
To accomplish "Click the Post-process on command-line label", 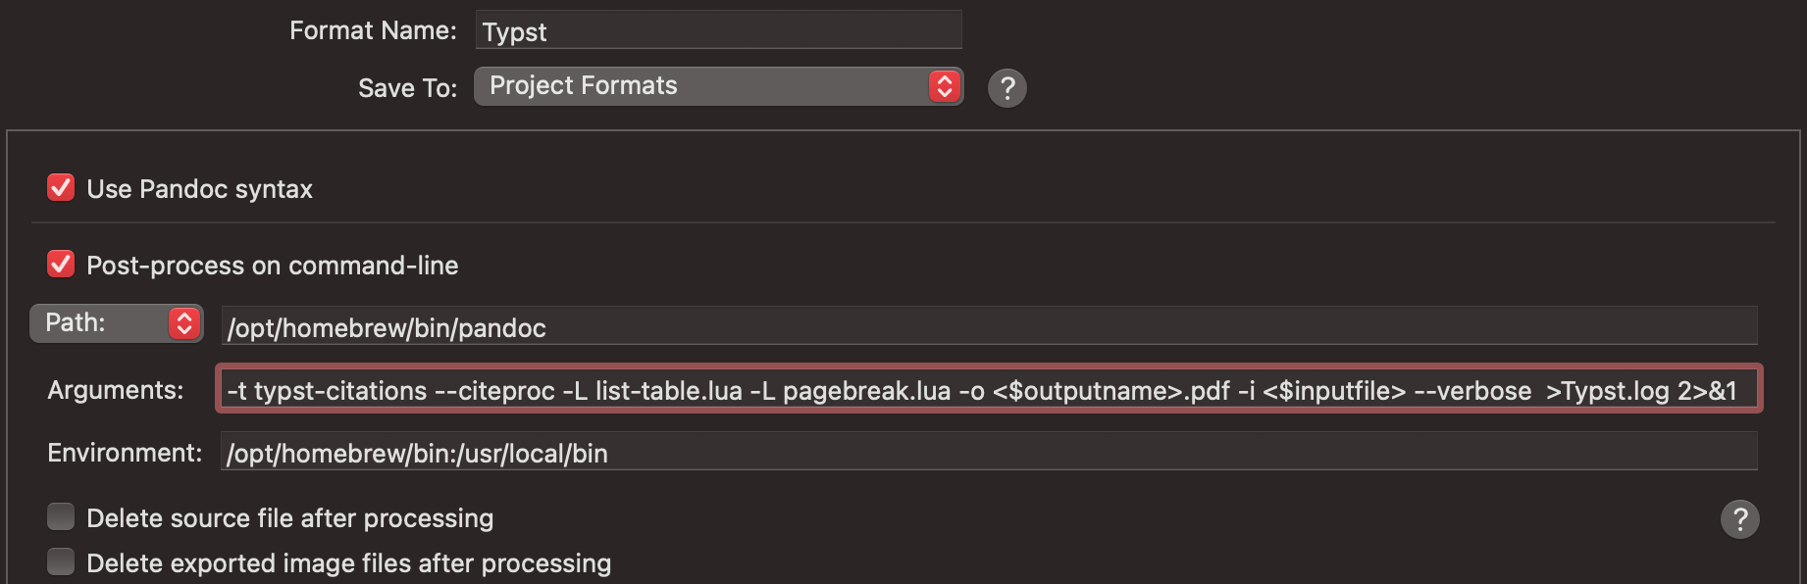I will pos(273,266).
